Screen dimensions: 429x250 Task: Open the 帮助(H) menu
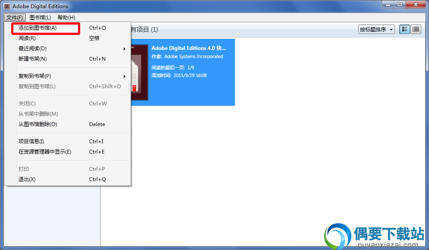point(66,18)
